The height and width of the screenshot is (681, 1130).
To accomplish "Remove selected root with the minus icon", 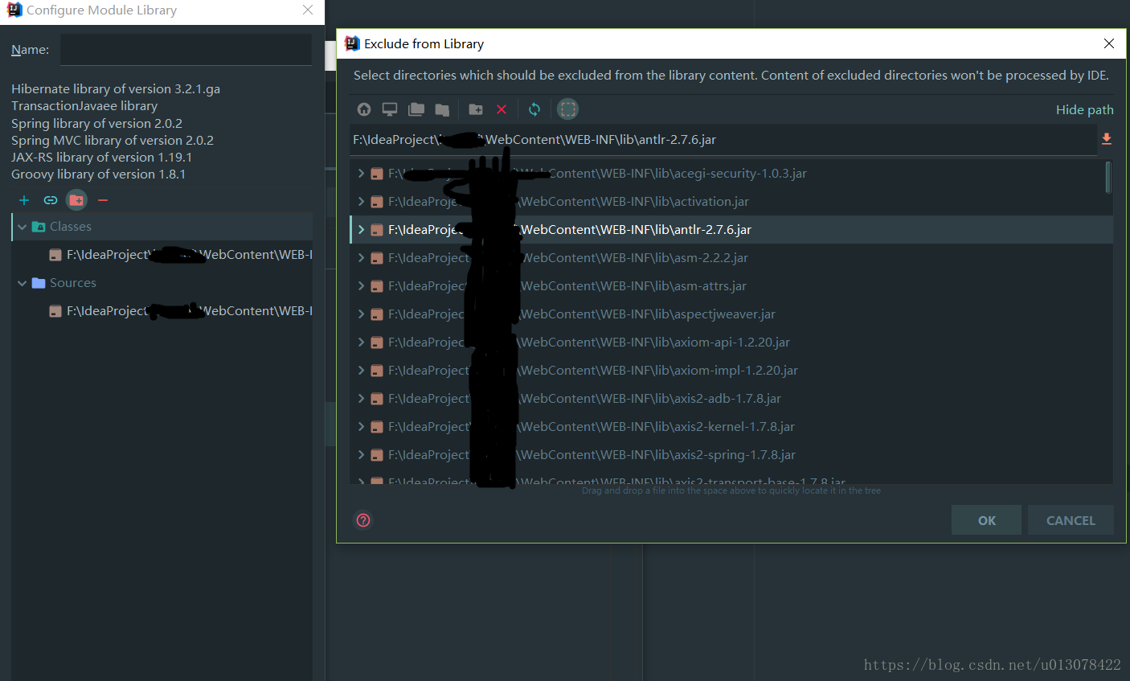I will point(103,200).
